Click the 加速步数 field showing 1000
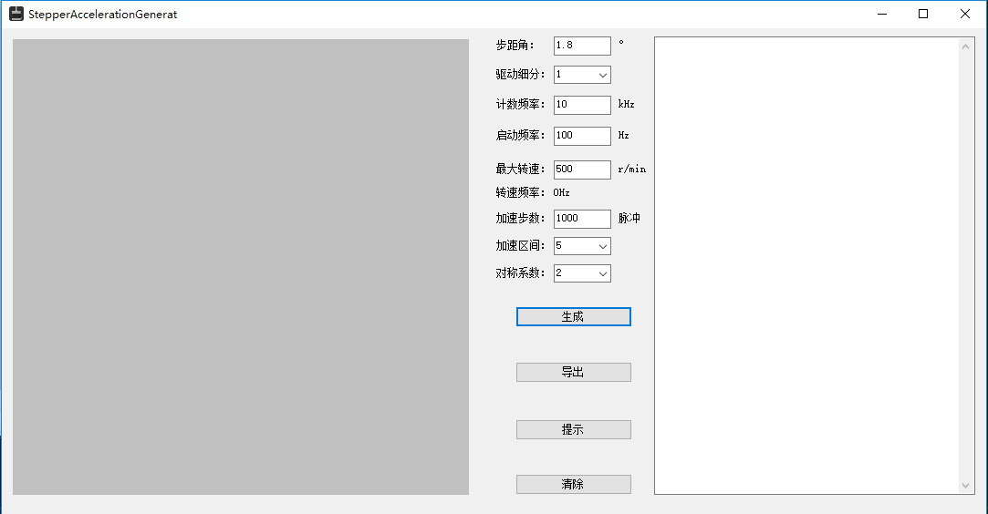 coord(582,219)
